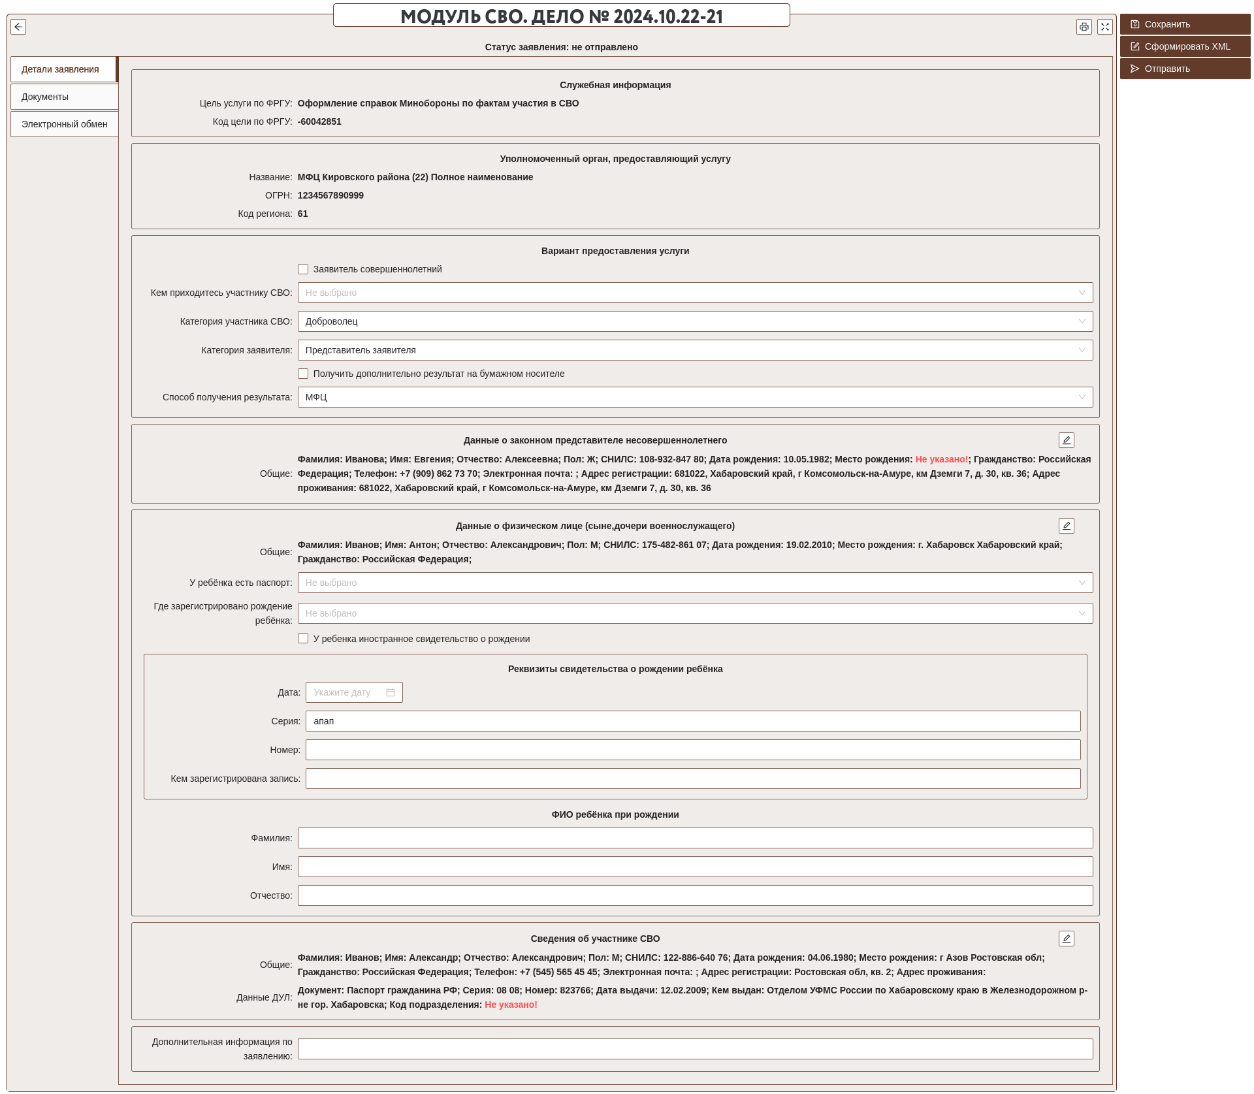Expand У ребёнка есть паспорт dropdown
This screenshot has height=1094, width=1254.
[695, 583]
